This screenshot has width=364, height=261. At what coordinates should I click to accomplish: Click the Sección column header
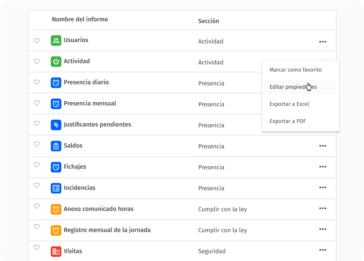(x=209, y=21)
